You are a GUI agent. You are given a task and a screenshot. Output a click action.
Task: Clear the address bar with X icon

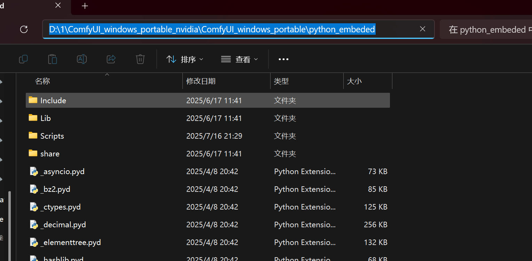point(423,29)
